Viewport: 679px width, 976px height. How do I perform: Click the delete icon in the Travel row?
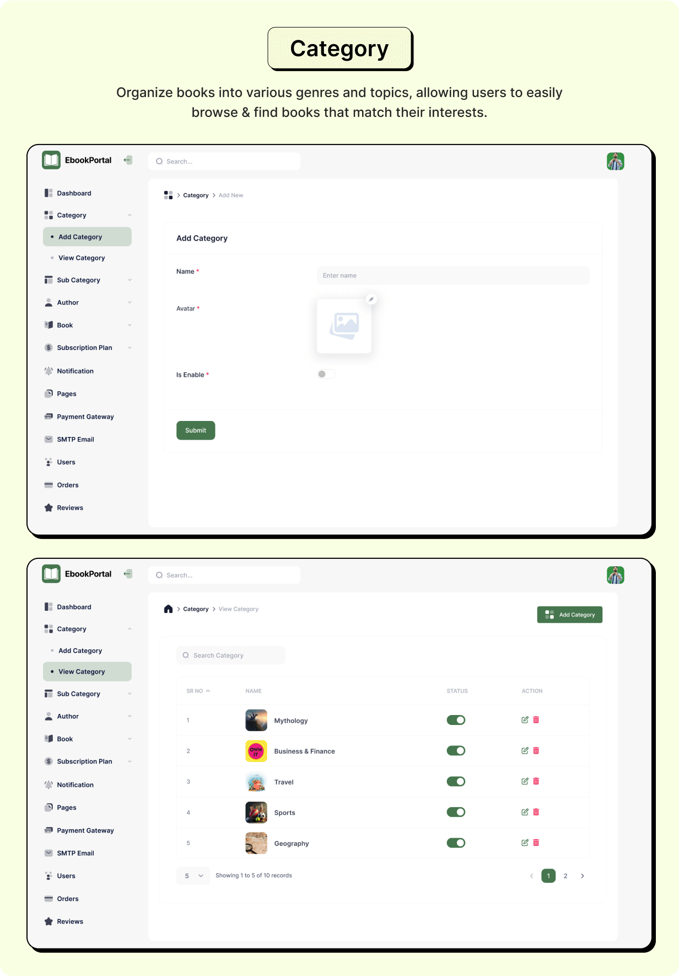point(536,781)
